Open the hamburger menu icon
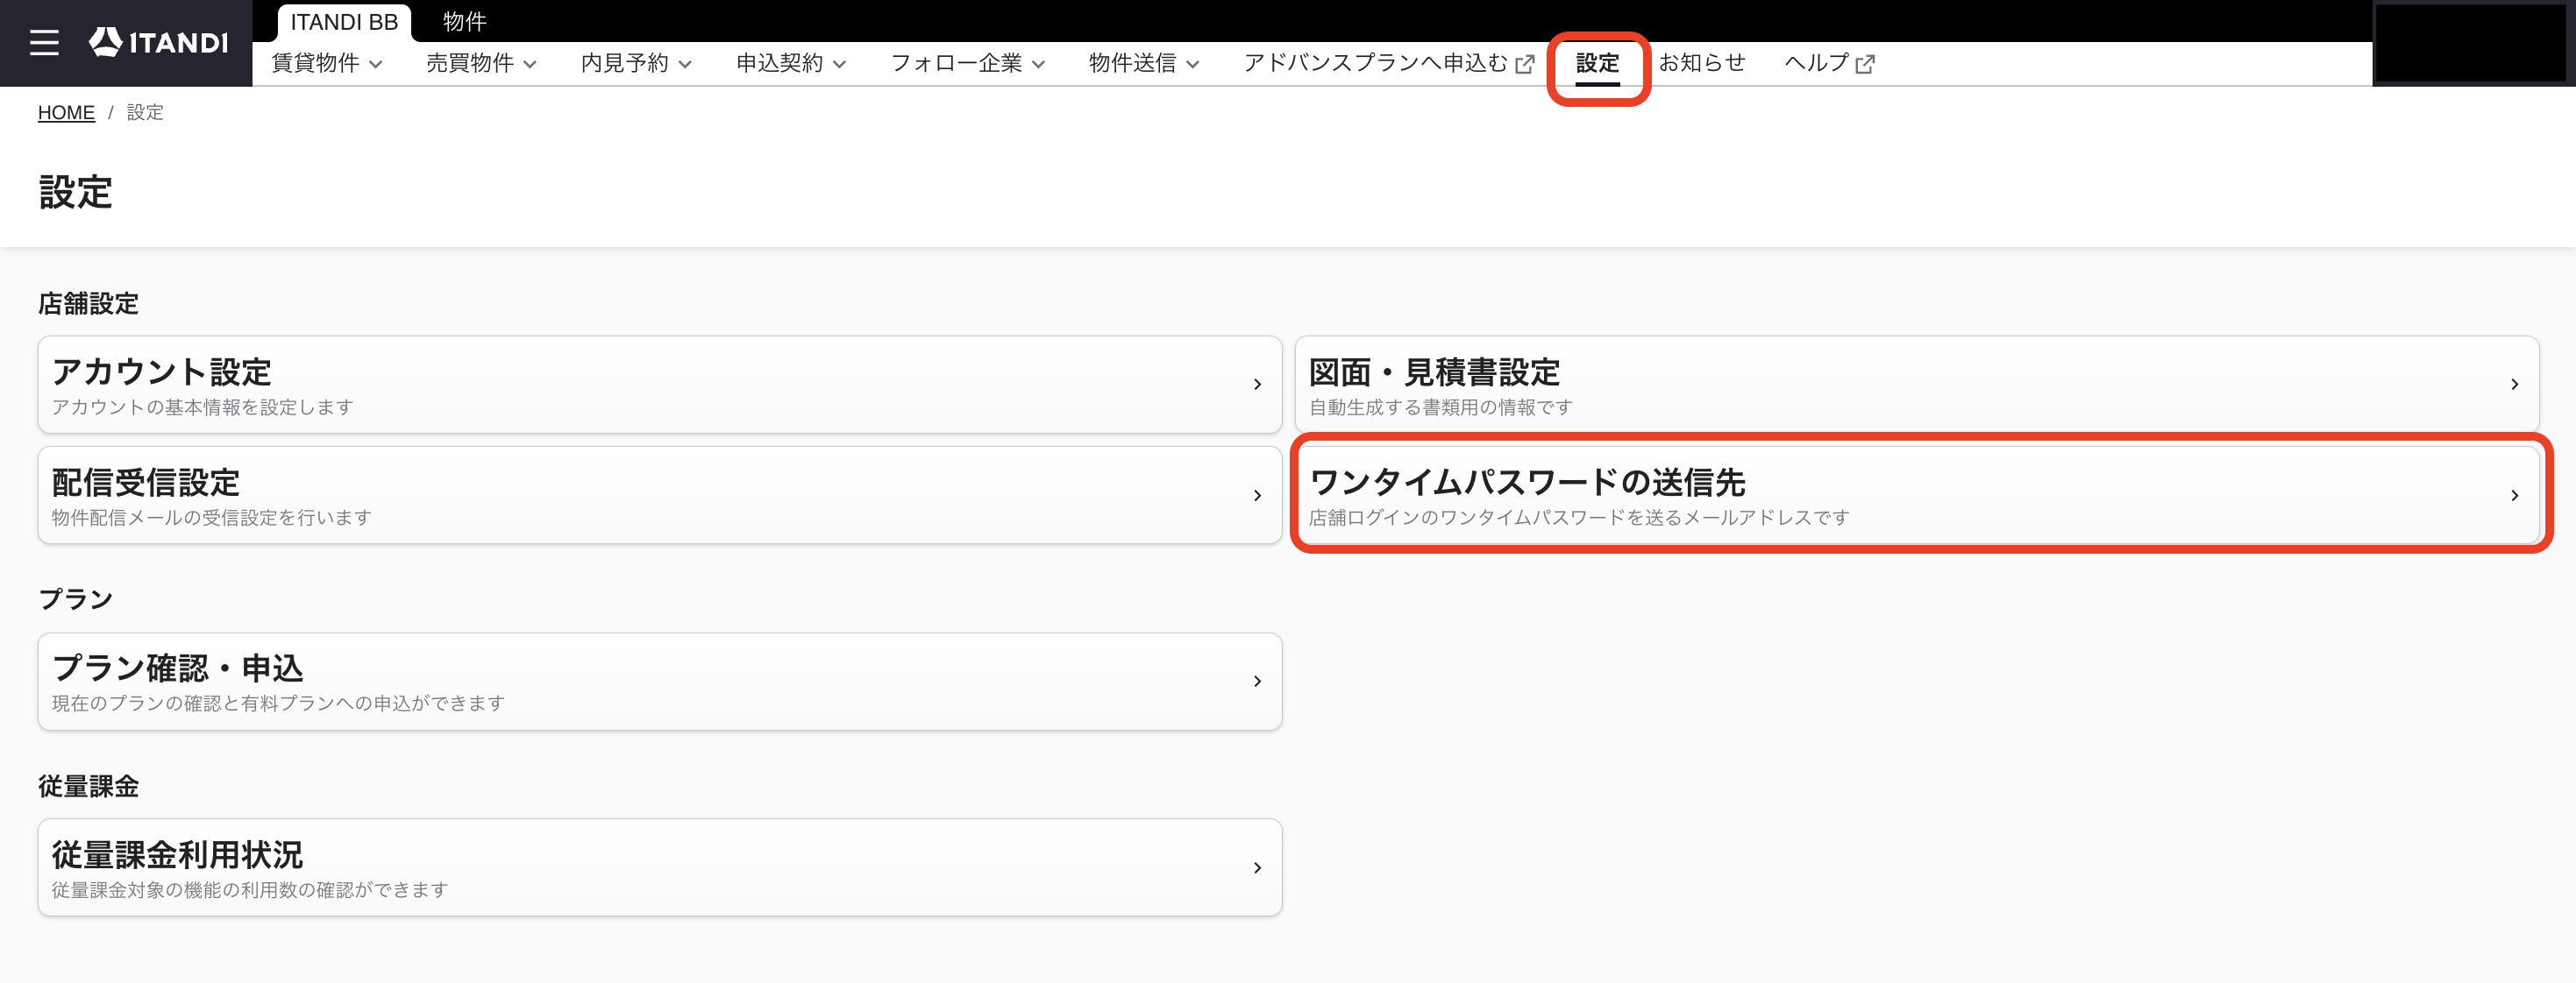 [x=44, y=42]
